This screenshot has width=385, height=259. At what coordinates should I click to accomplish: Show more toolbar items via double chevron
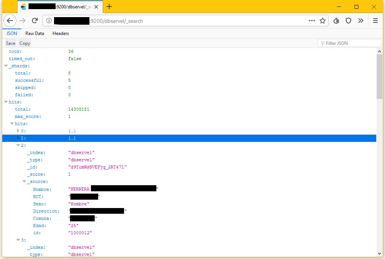point(361,21)
